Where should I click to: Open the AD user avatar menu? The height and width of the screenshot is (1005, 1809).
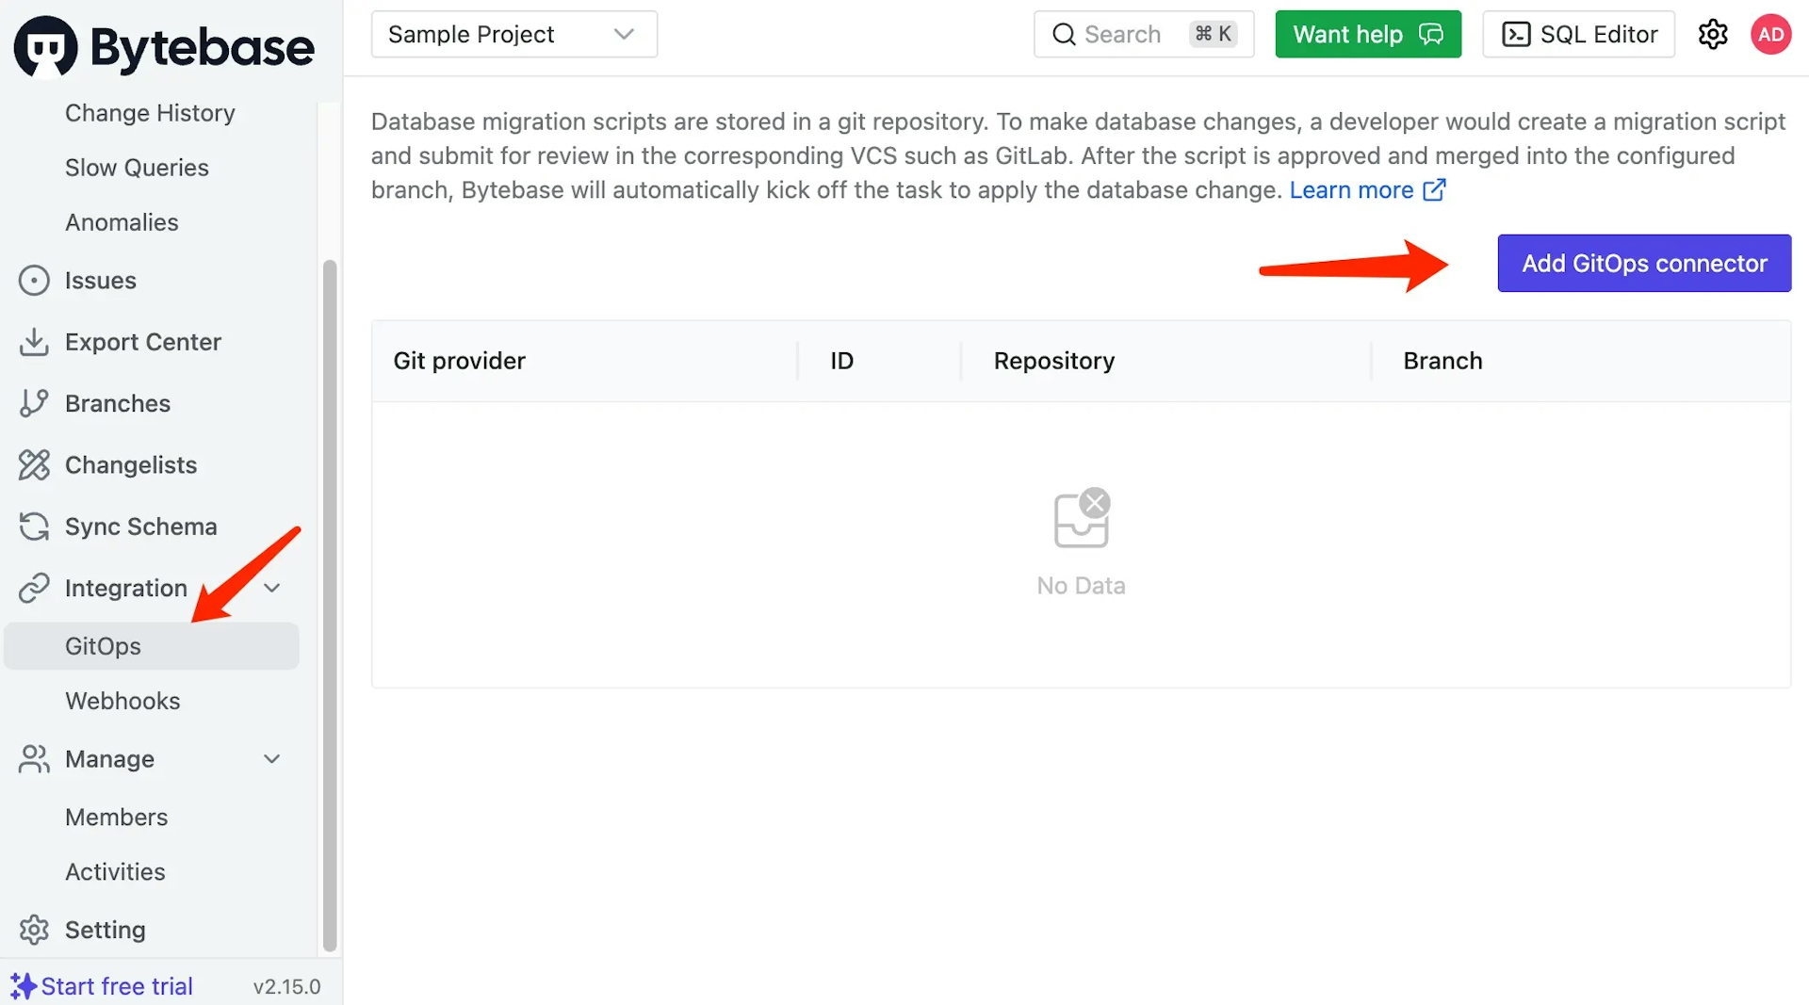1771,35
